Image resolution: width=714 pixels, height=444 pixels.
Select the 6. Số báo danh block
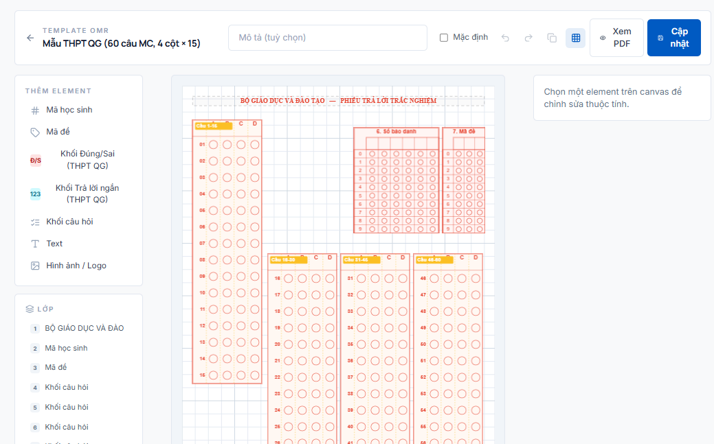tap(396, 180)
